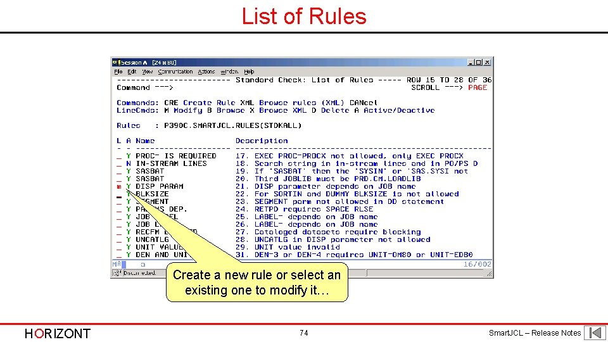Image resolution: width=608 pixels, height=342 pixels.
Task: Click the window resize grip in status bar
Action: (490, 274)
